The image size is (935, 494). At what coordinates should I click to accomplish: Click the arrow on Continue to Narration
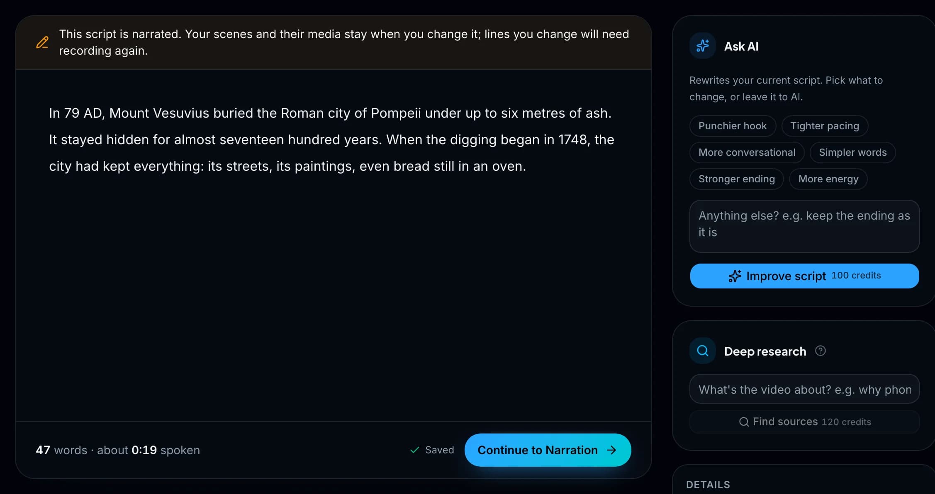click(x=611, y=450)
